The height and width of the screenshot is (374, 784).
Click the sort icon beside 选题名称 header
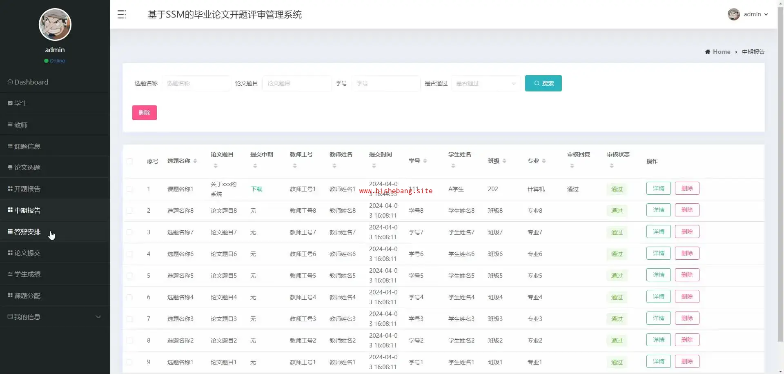point(195,161)
